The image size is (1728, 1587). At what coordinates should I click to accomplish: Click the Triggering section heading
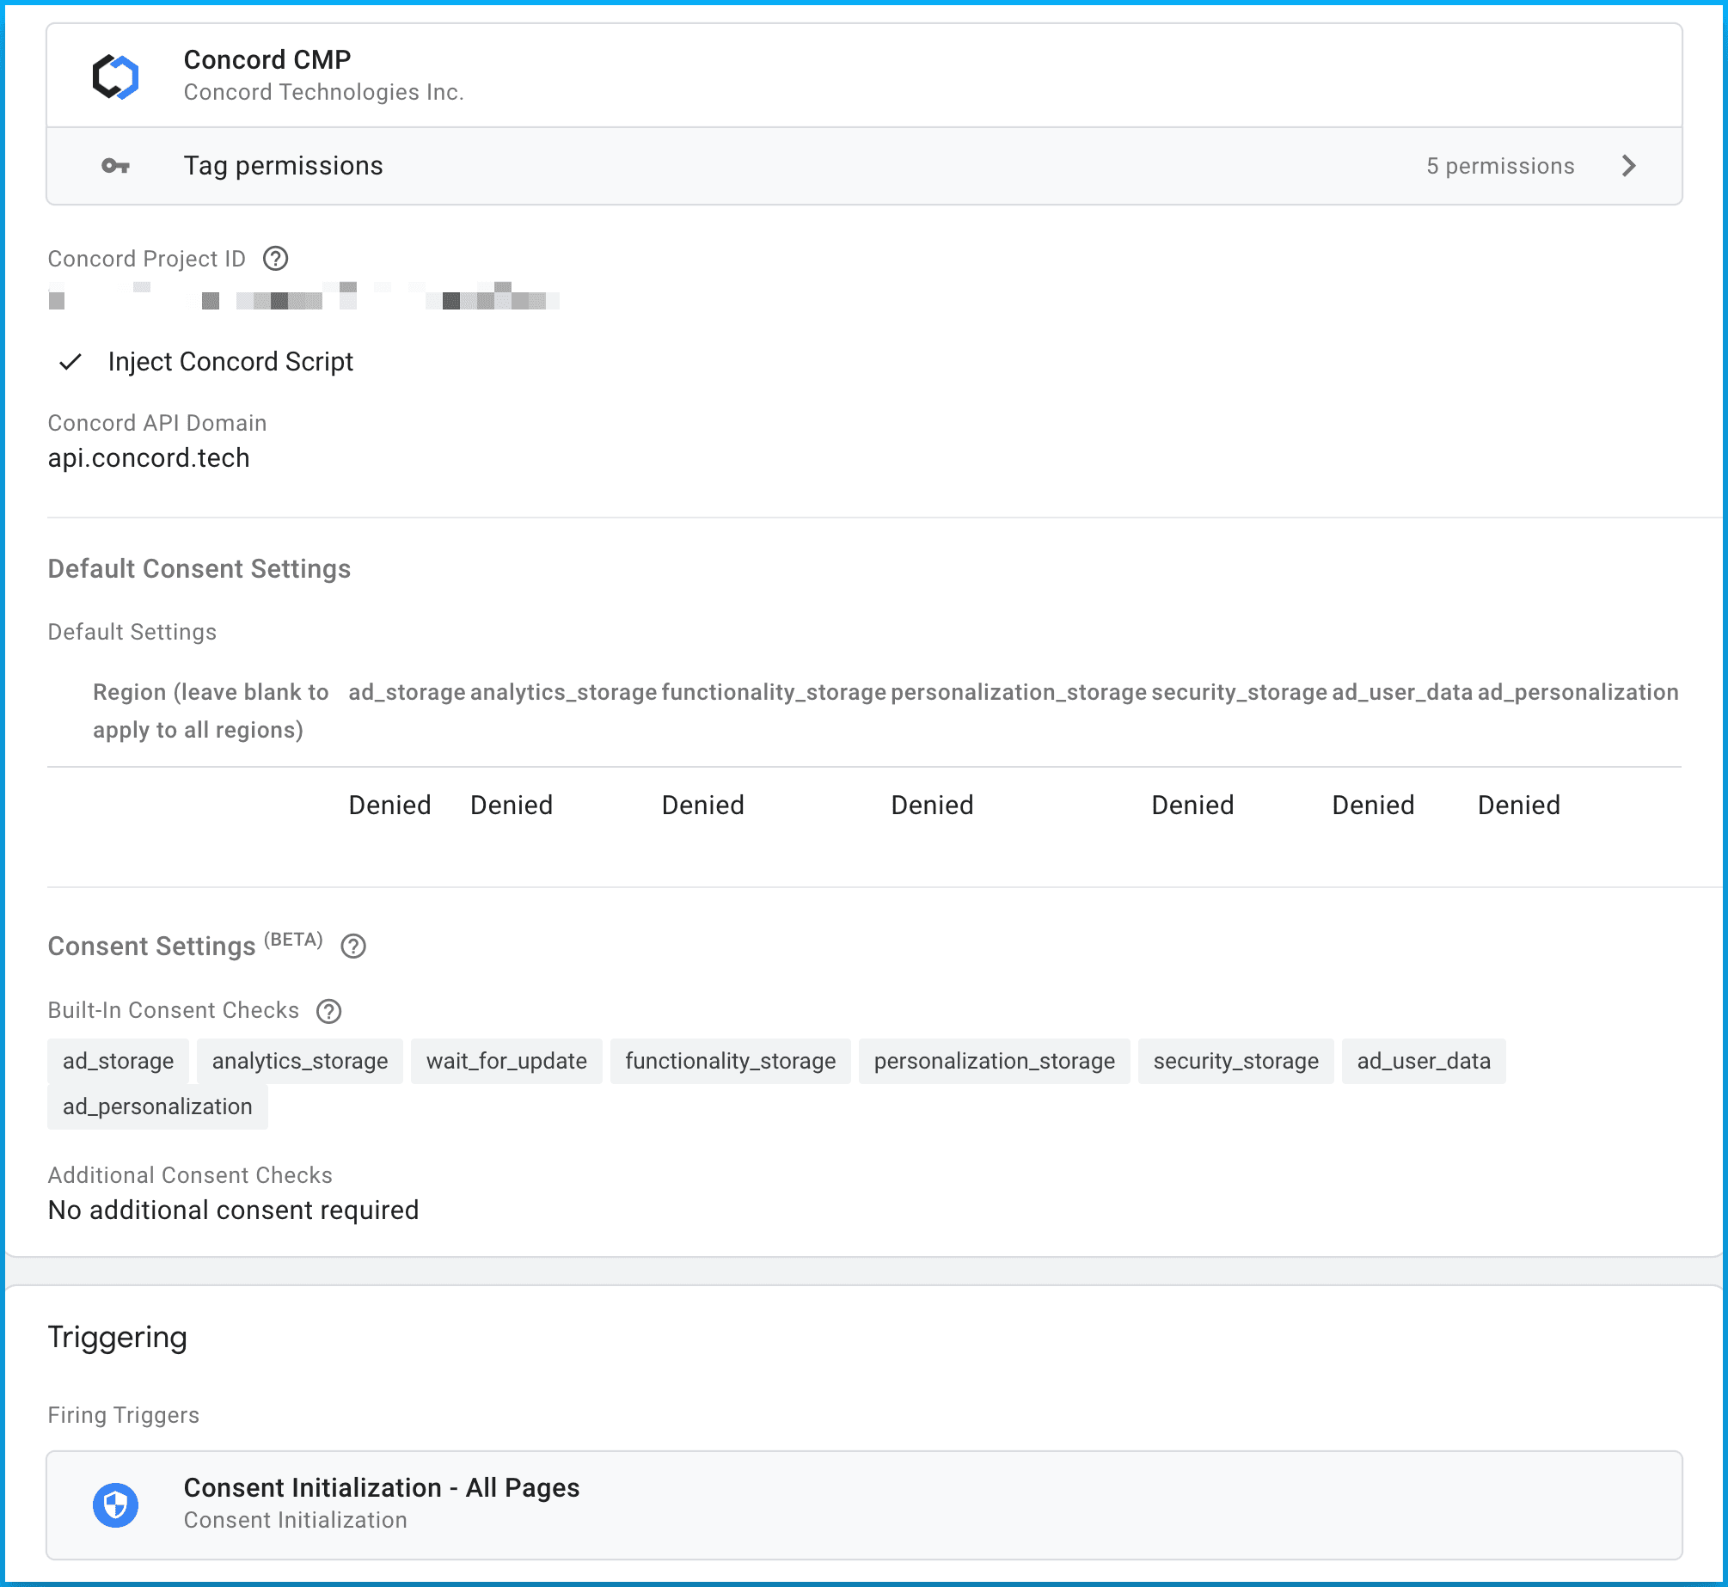click(118, 1337)
